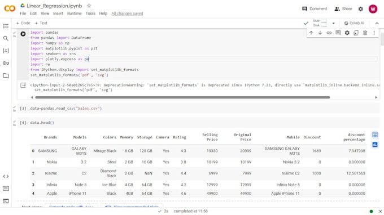The image size is (384, 215).
Task: Mirror cell in tab icon
Action: (356, 33)
